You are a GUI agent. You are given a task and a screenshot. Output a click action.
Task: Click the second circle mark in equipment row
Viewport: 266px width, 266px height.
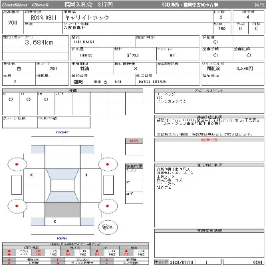tap(29, 100)
